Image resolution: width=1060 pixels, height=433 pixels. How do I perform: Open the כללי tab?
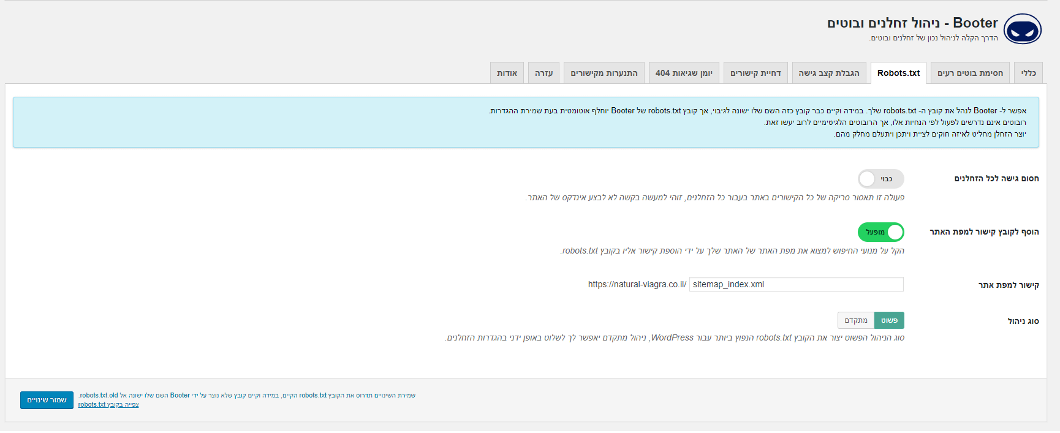(1028, 73)
